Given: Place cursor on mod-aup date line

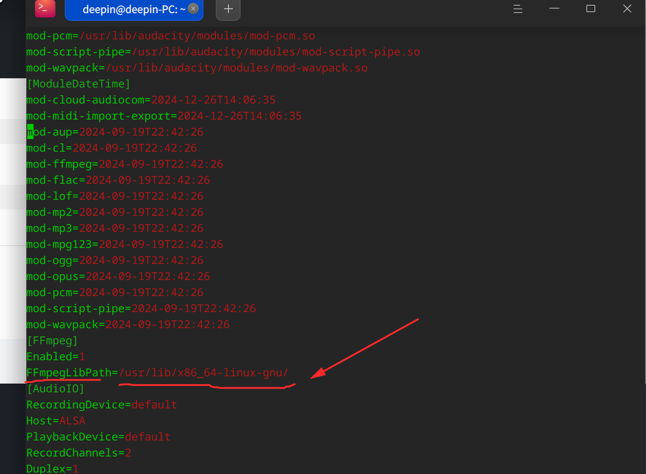Looking at the screenshot, I should 115,132.
